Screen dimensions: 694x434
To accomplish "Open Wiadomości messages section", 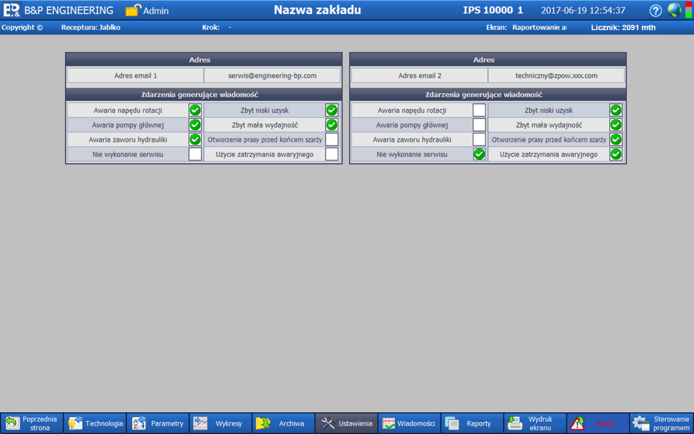I will pyautogui.click(x=409, y=423).
